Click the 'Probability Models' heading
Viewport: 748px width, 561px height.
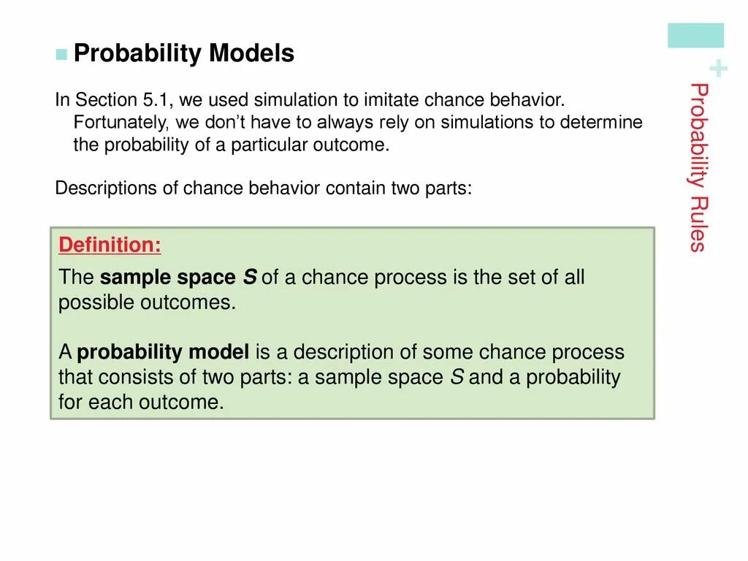point(183,53)
